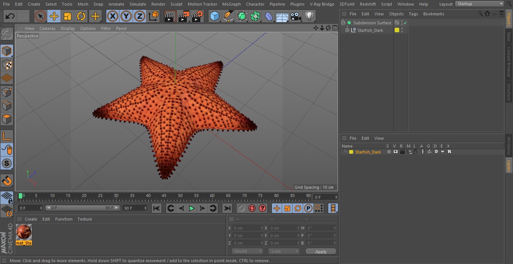This screenshot has height=264, width=513.
Task: Toggle Starfish_Dark layer Lock icon
Action: coord(416,152)
